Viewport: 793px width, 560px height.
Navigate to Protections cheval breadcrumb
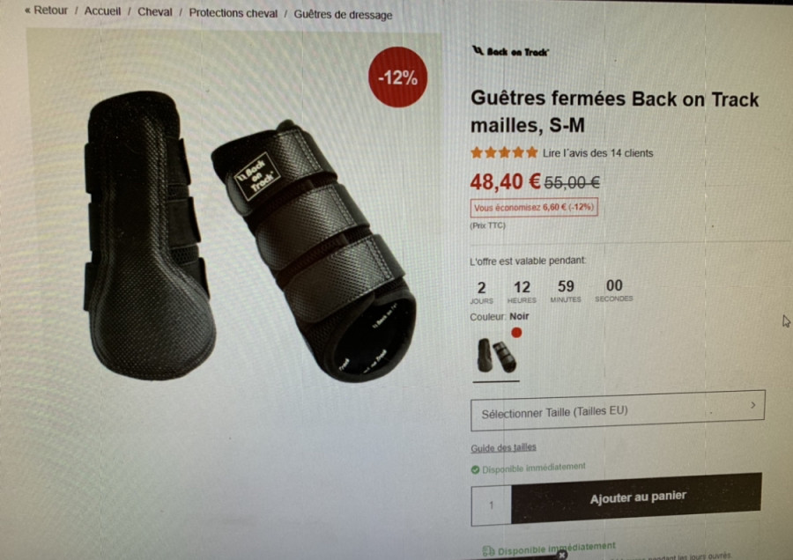(233, 13)
